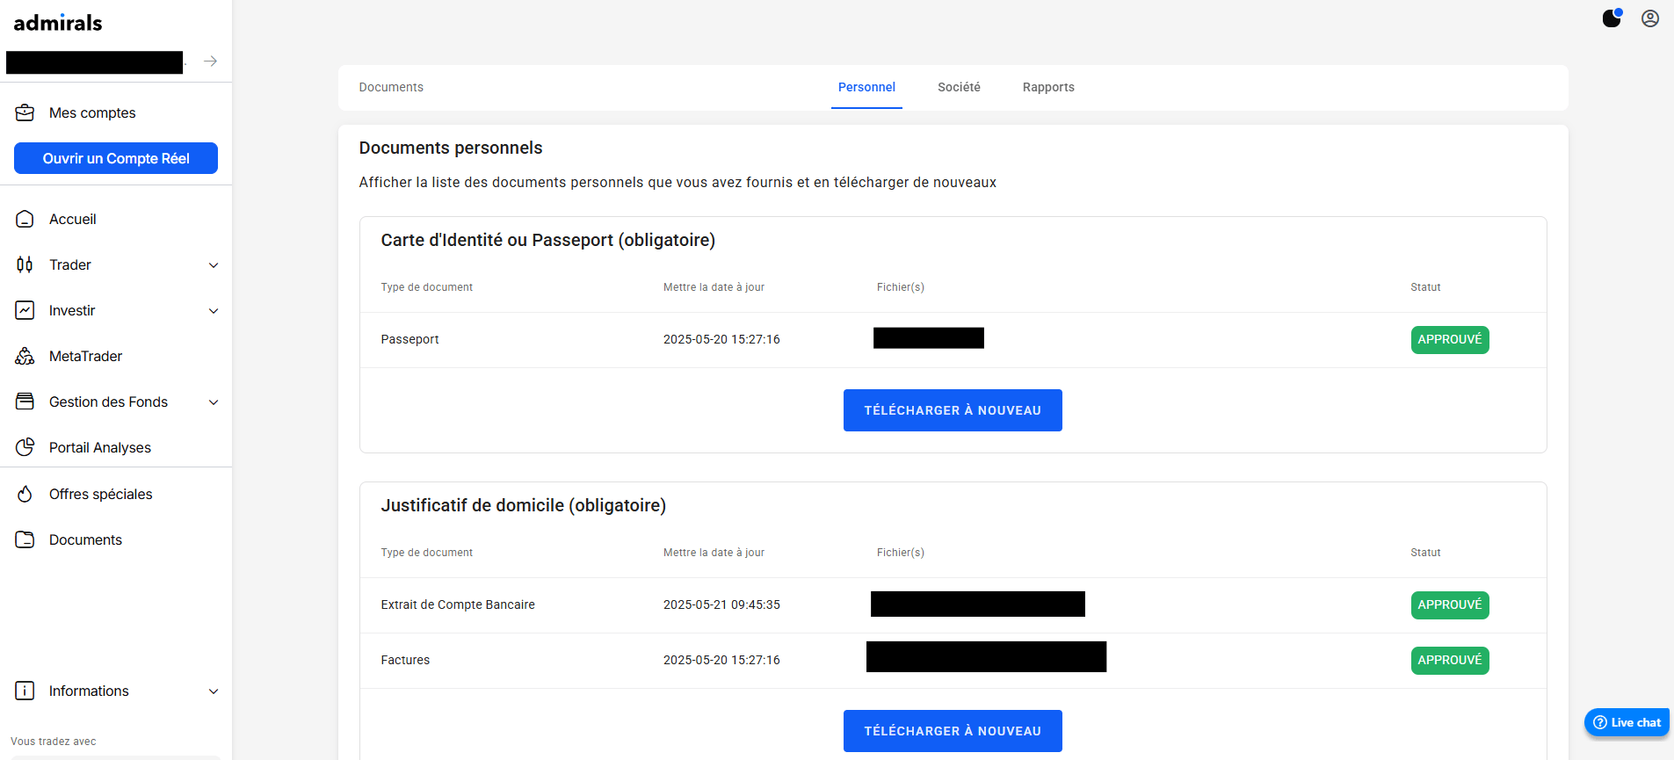The height and width of the screenshot is (760, 1674).
Task: Click the Trader candlestick icon
Action: (x=25, y=264)
